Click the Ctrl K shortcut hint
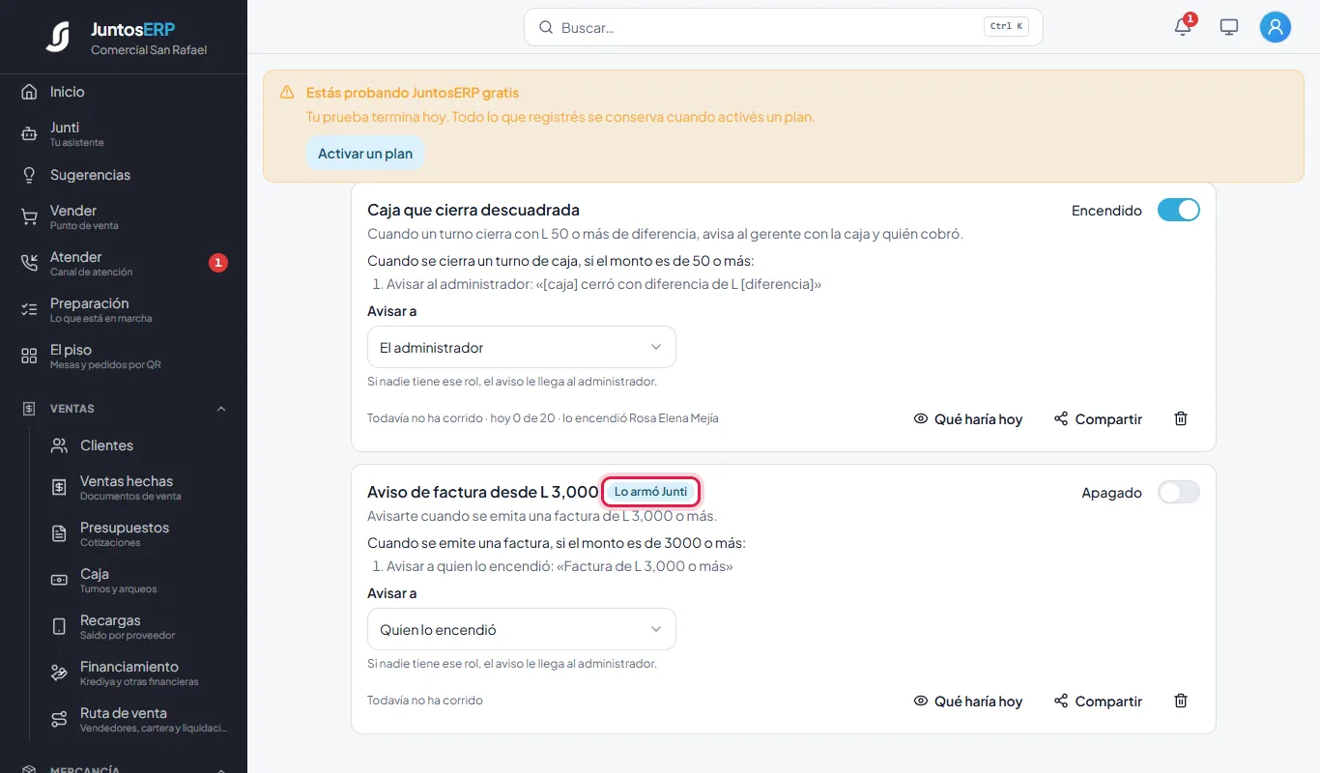Screen dimensions: 1320x773 tap(1006, 27)
